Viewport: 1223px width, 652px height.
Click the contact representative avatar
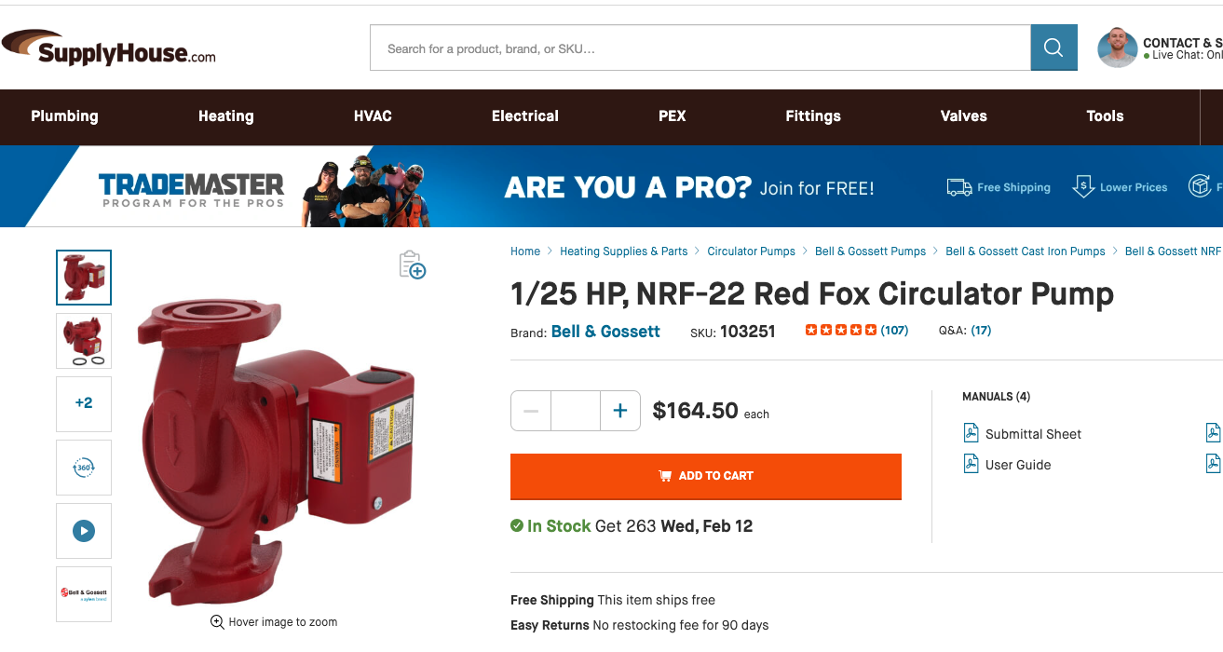1118,48
